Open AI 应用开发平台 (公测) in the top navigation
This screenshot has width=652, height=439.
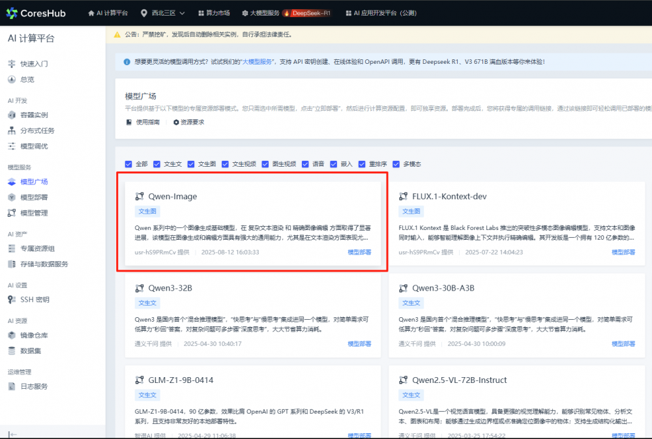coord(381,13)
